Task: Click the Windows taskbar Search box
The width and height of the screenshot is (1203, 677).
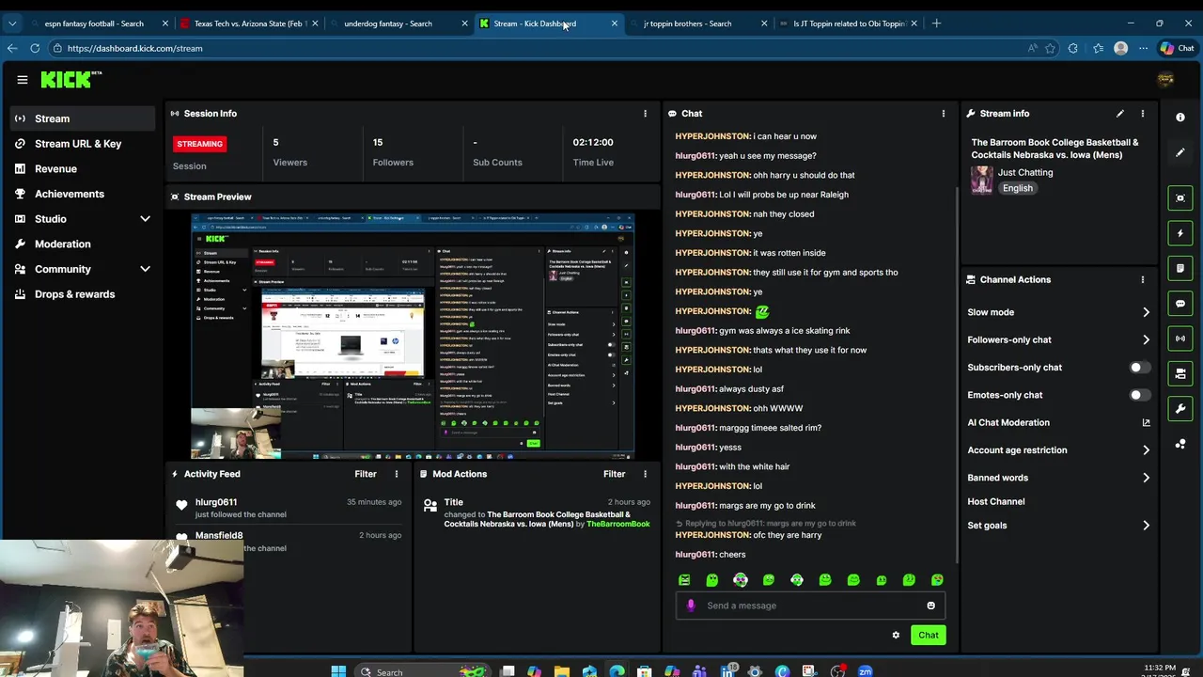Action: [425, 671]
